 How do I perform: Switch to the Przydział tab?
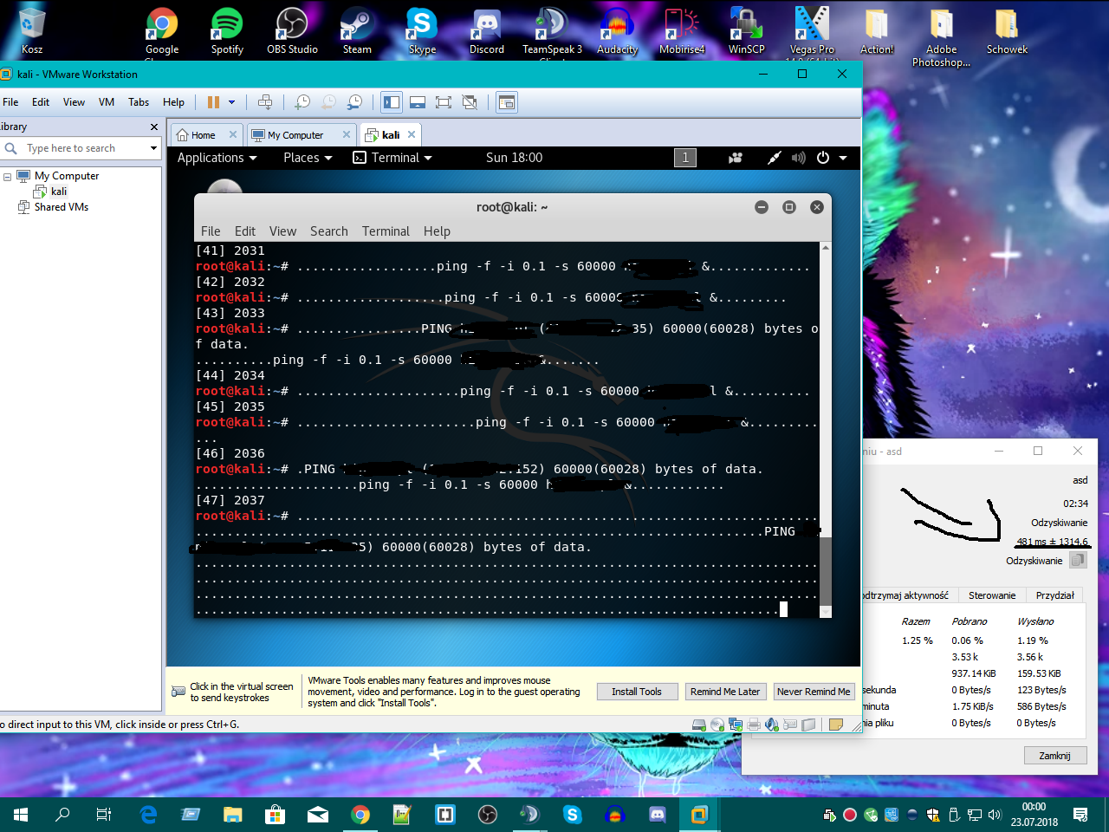1054,595
